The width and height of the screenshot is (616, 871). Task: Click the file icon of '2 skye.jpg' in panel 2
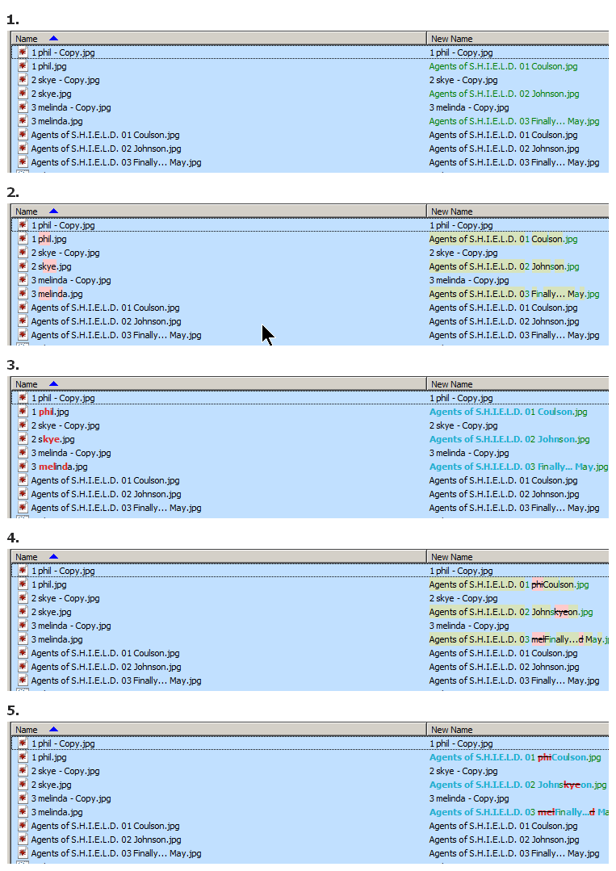pos(23,266)
